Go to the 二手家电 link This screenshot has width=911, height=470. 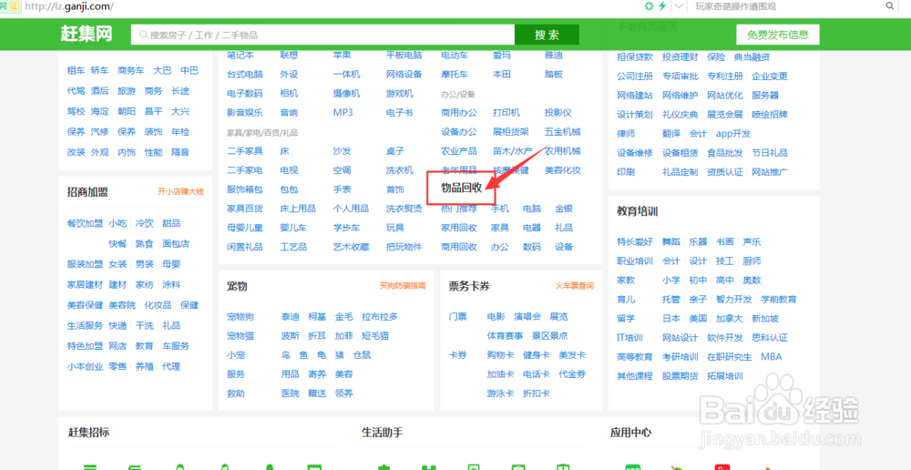(x=245, y=170)
